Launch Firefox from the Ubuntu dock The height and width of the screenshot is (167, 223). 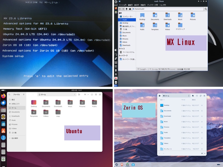coord(3,96)
